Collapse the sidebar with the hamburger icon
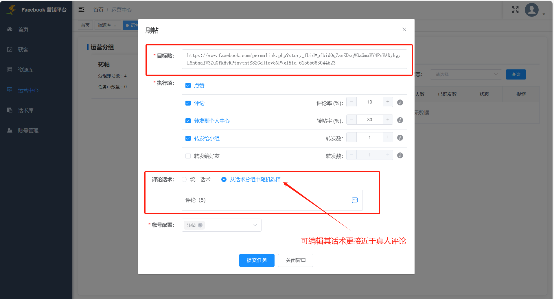 point(82,10)
